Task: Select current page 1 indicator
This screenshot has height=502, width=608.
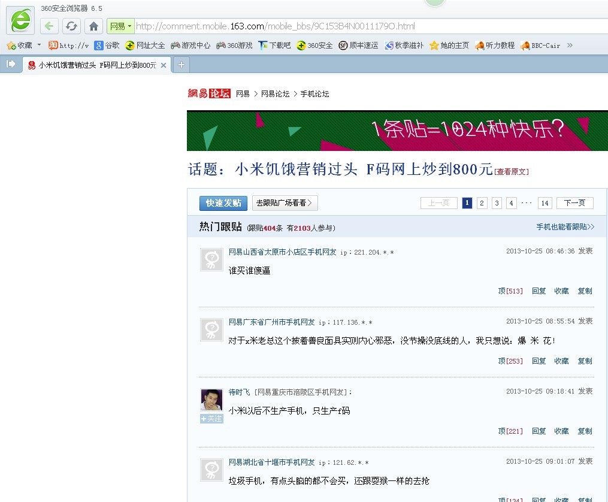Action: tap(467, 202)
